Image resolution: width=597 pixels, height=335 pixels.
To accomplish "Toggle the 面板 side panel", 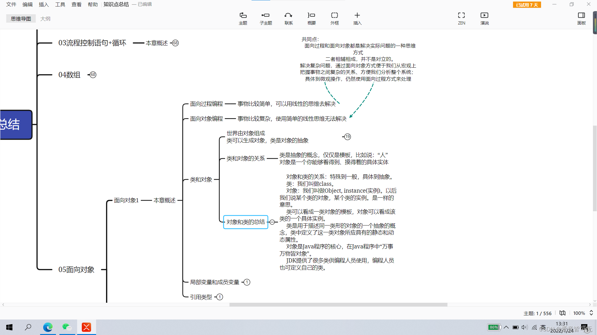I will pyautogui.click(x=581, y=18).
